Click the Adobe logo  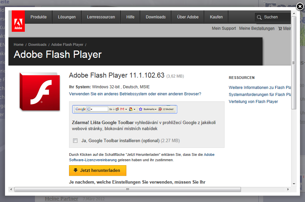pos(18,21)
